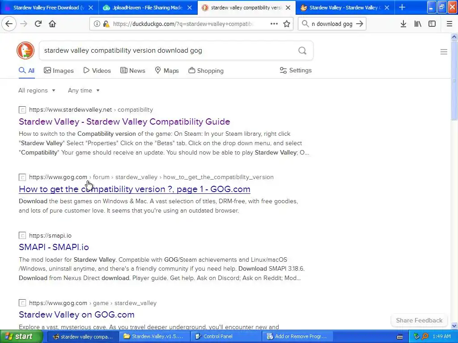458x343 pixels.
Task: Click the 1:49 AM taskbar clock
Action: pyautogui.click(x=441, y=337)
